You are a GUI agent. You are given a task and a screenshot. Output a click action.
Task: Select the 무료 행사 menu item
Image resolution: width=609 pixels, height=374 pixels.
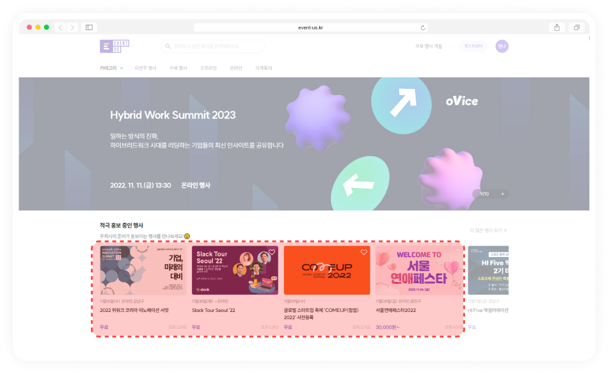[178, 68]
